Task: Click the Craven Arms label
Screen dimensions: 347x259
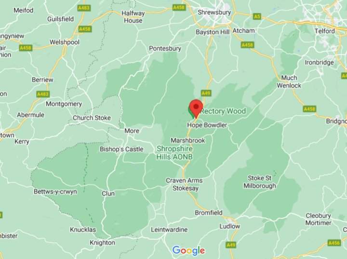Action: (184, 181)
